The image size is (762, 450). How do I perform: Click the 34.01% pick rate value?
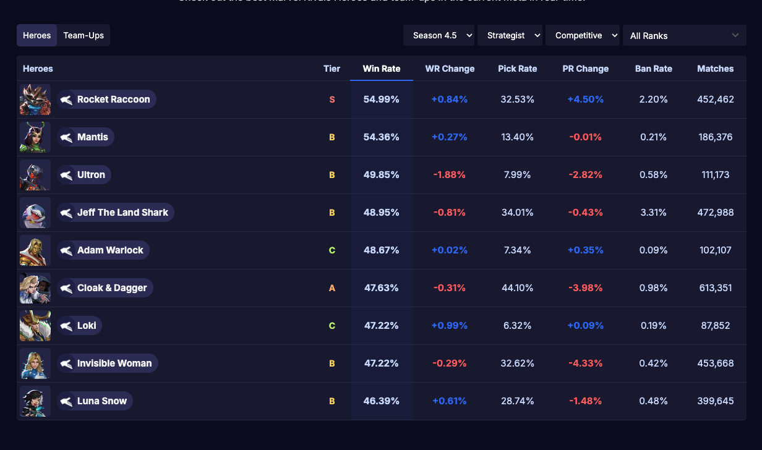tap(518, 213)
